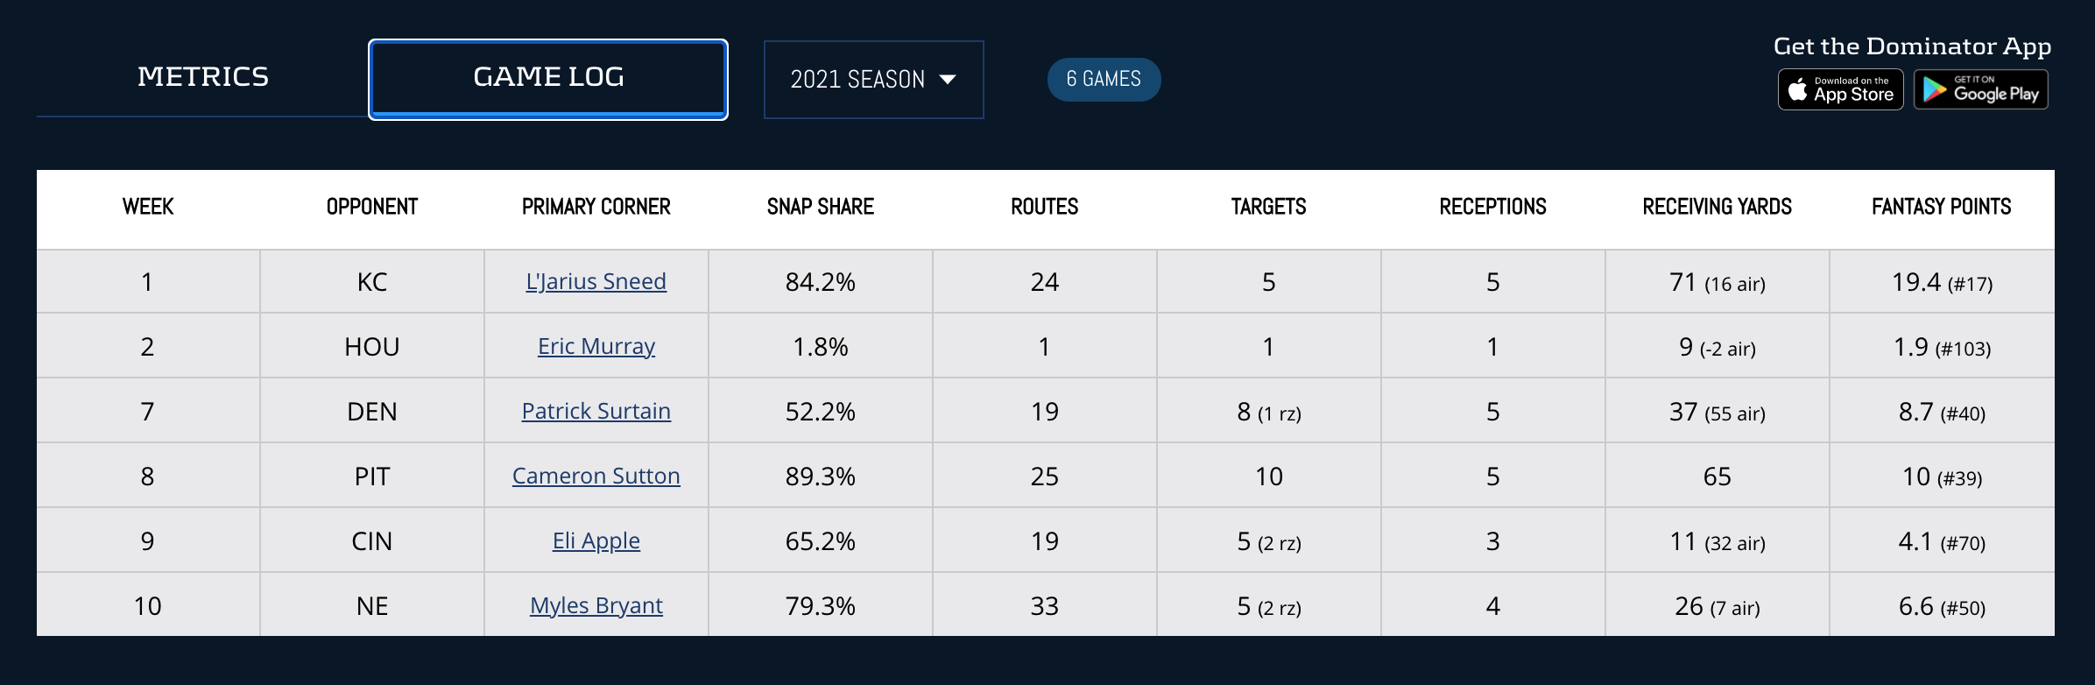The height and width of the screenshot is (685, 2095).
Task: Click the Fantasy Points column header
Action: coord(1941,208)
